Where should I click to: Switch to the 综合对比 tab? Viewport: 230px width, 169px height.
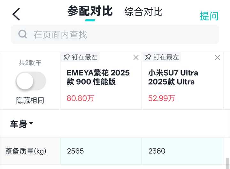pyautogui.click(x=143, y=12)
